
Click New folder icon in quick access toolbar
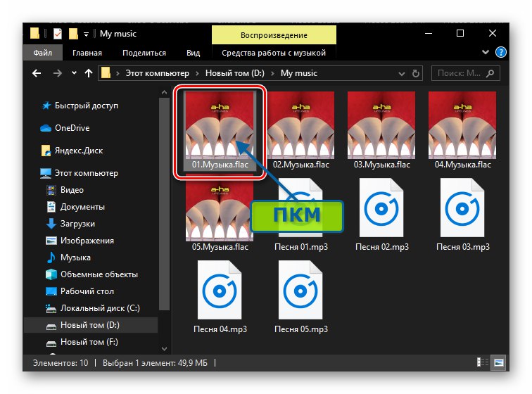[x=74, y=34]
